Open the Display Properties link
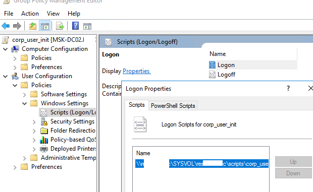 tap(136, 71)
